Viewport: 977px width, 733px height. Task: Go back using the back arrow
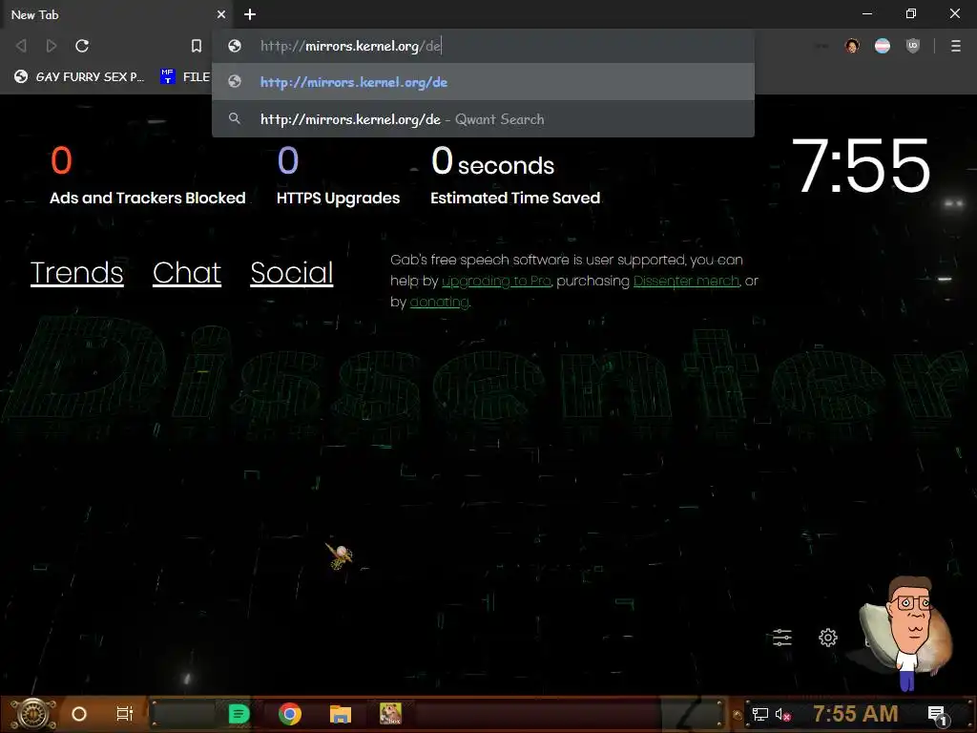pos(21,46)
